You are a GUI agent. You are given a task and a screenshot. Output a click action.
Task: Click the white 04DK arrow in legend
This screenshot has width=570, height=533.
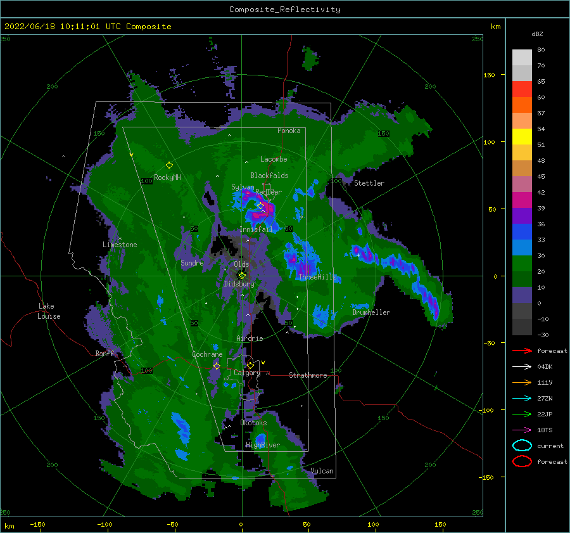pos(522,366)
